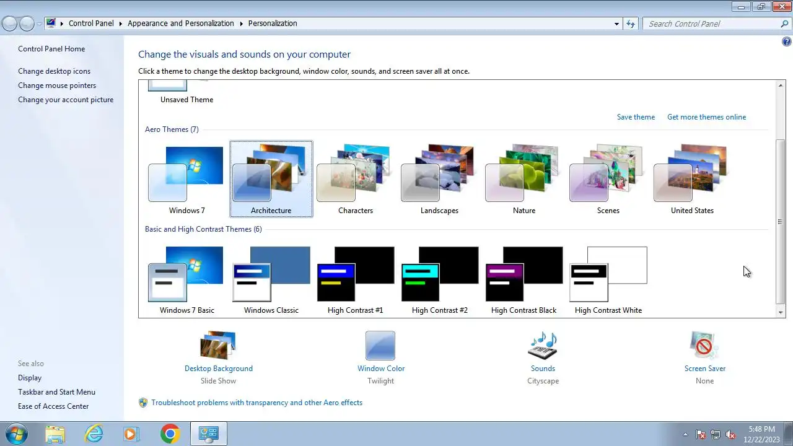
Task: Click the Action Center flag icon
Action: pos(701,434)
